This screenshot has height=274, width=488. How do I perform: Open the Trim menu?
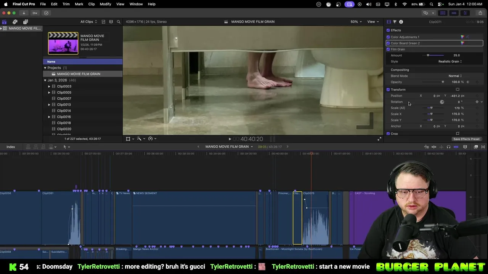point(66,4)
